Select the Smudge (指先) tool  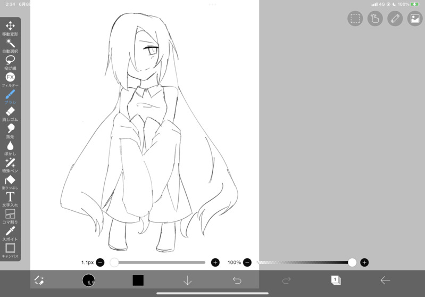10,131
